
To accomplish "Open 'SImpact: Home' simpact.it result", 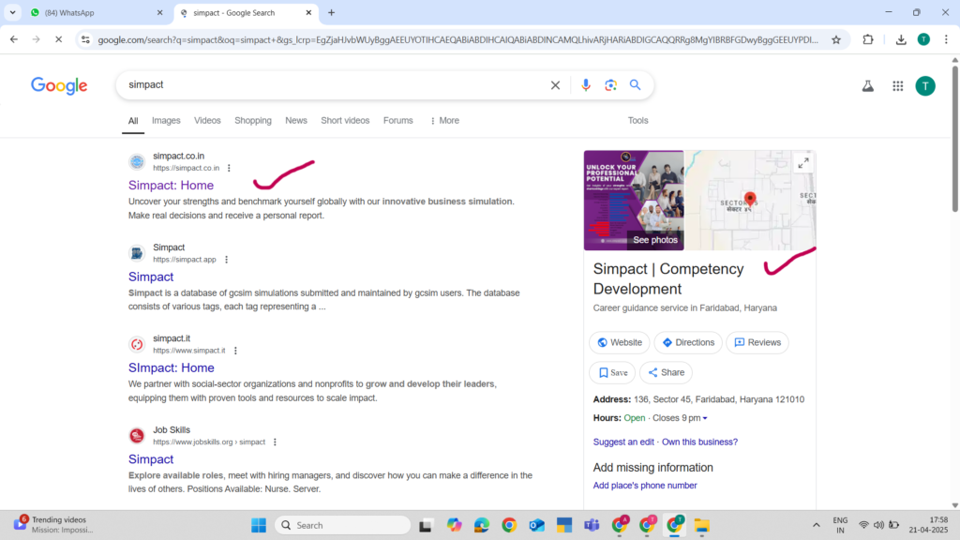I will (171, 367).
